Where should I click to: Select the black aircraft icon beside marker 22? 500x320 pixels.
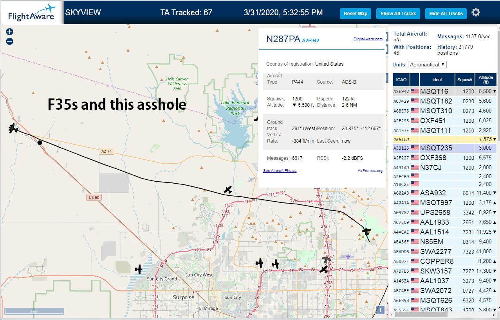323,269
